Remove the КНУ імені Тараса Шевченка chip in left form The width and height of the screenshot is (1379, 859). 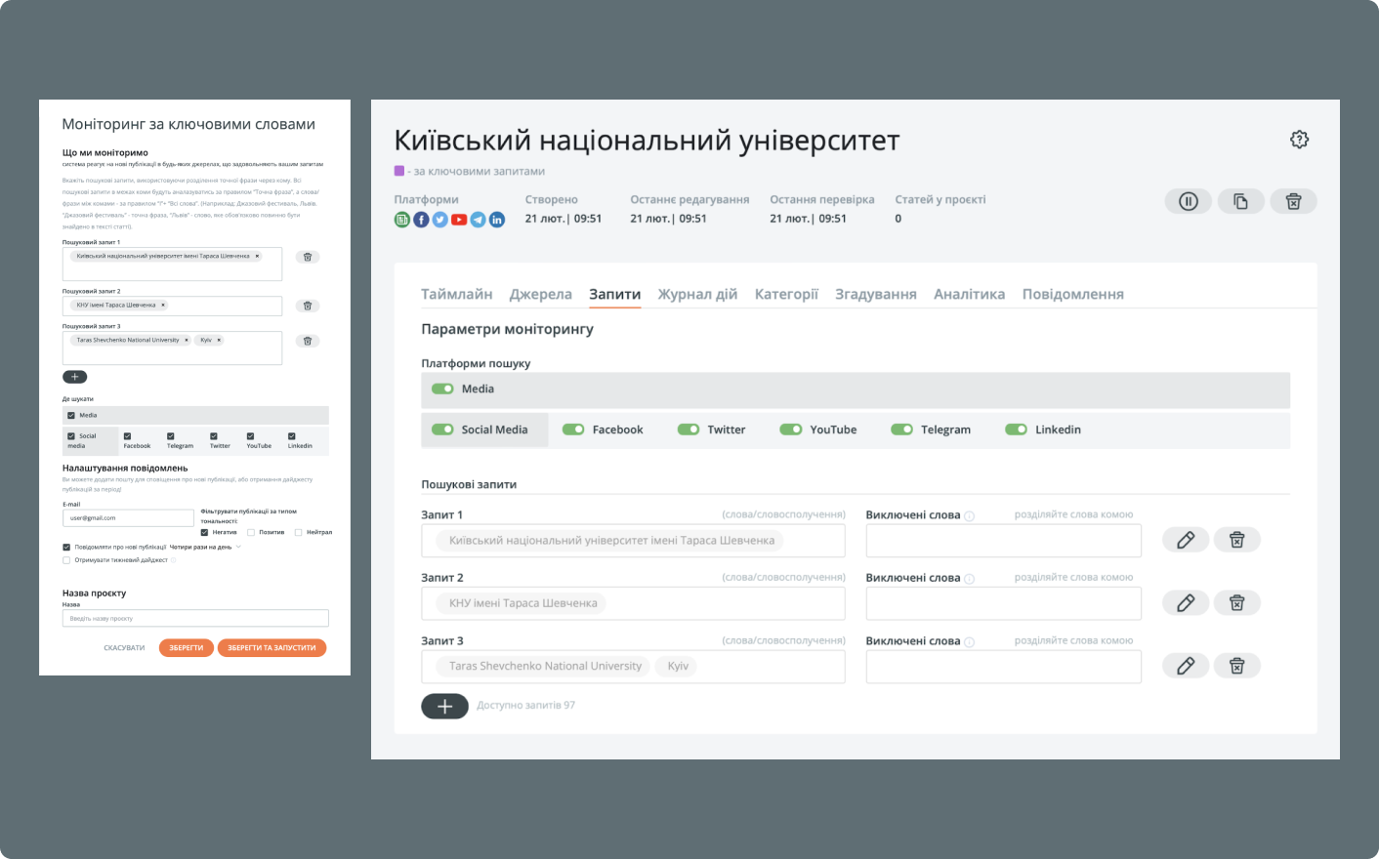click(x=163, y=305)
